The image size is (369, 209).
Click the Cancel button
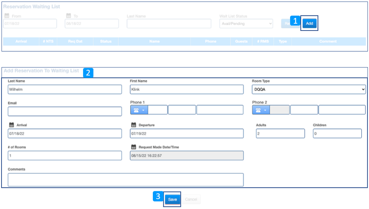[191, 199]
